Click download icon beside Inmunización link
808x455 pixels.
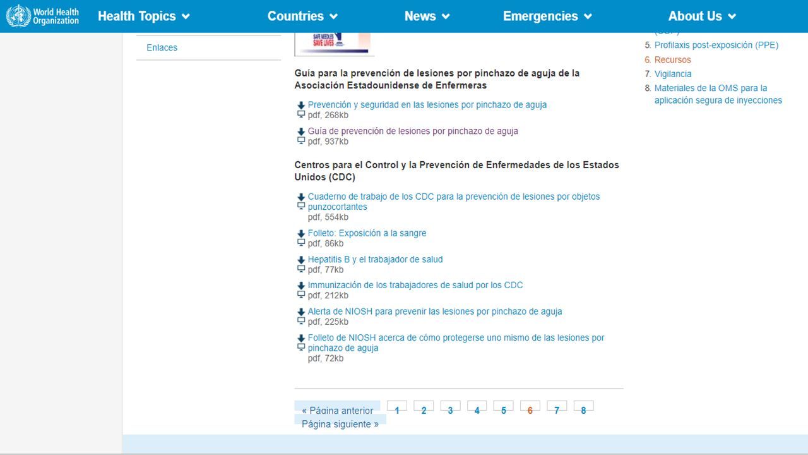click(x=301, y=286)
